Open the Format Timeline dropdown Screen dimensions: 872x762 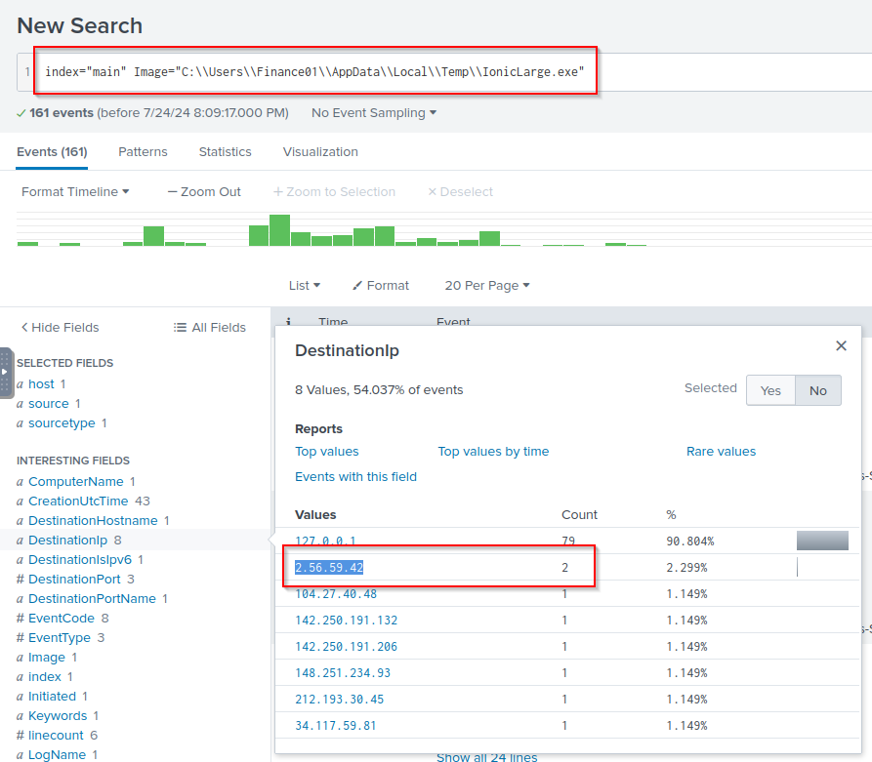(75, 192)
